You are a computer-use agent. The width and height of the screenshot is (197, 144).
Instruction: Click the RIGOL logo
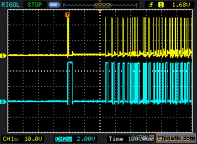pyautogui.click(x=11, y=5)
